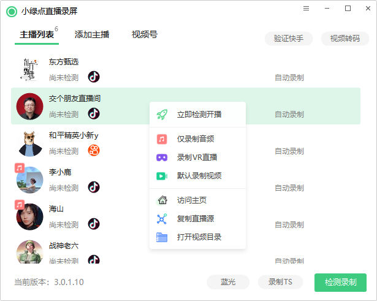Toggle 自动录制 for 李小鹿
The height and width of the screenshot is (301, 377).
click(289, 188)
